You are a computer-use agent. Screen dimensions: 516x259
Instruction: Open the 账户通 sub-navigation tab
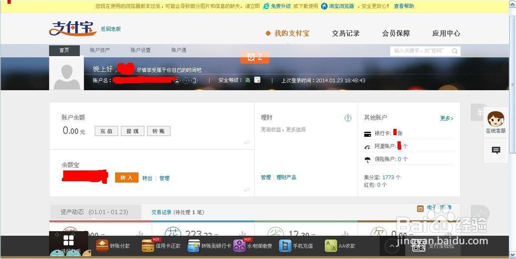coord(179,51)
